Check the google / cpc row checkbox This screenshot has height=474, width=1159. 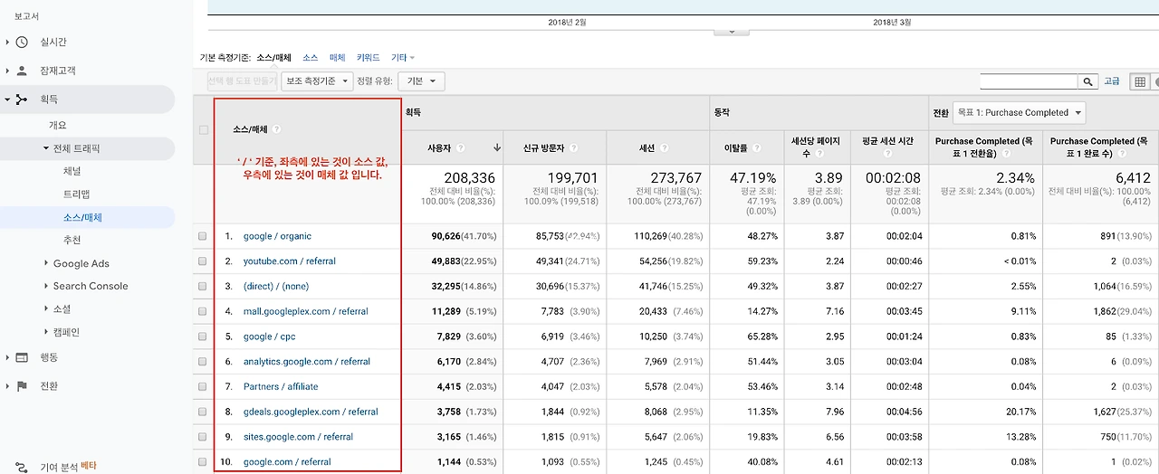point(203,337)
